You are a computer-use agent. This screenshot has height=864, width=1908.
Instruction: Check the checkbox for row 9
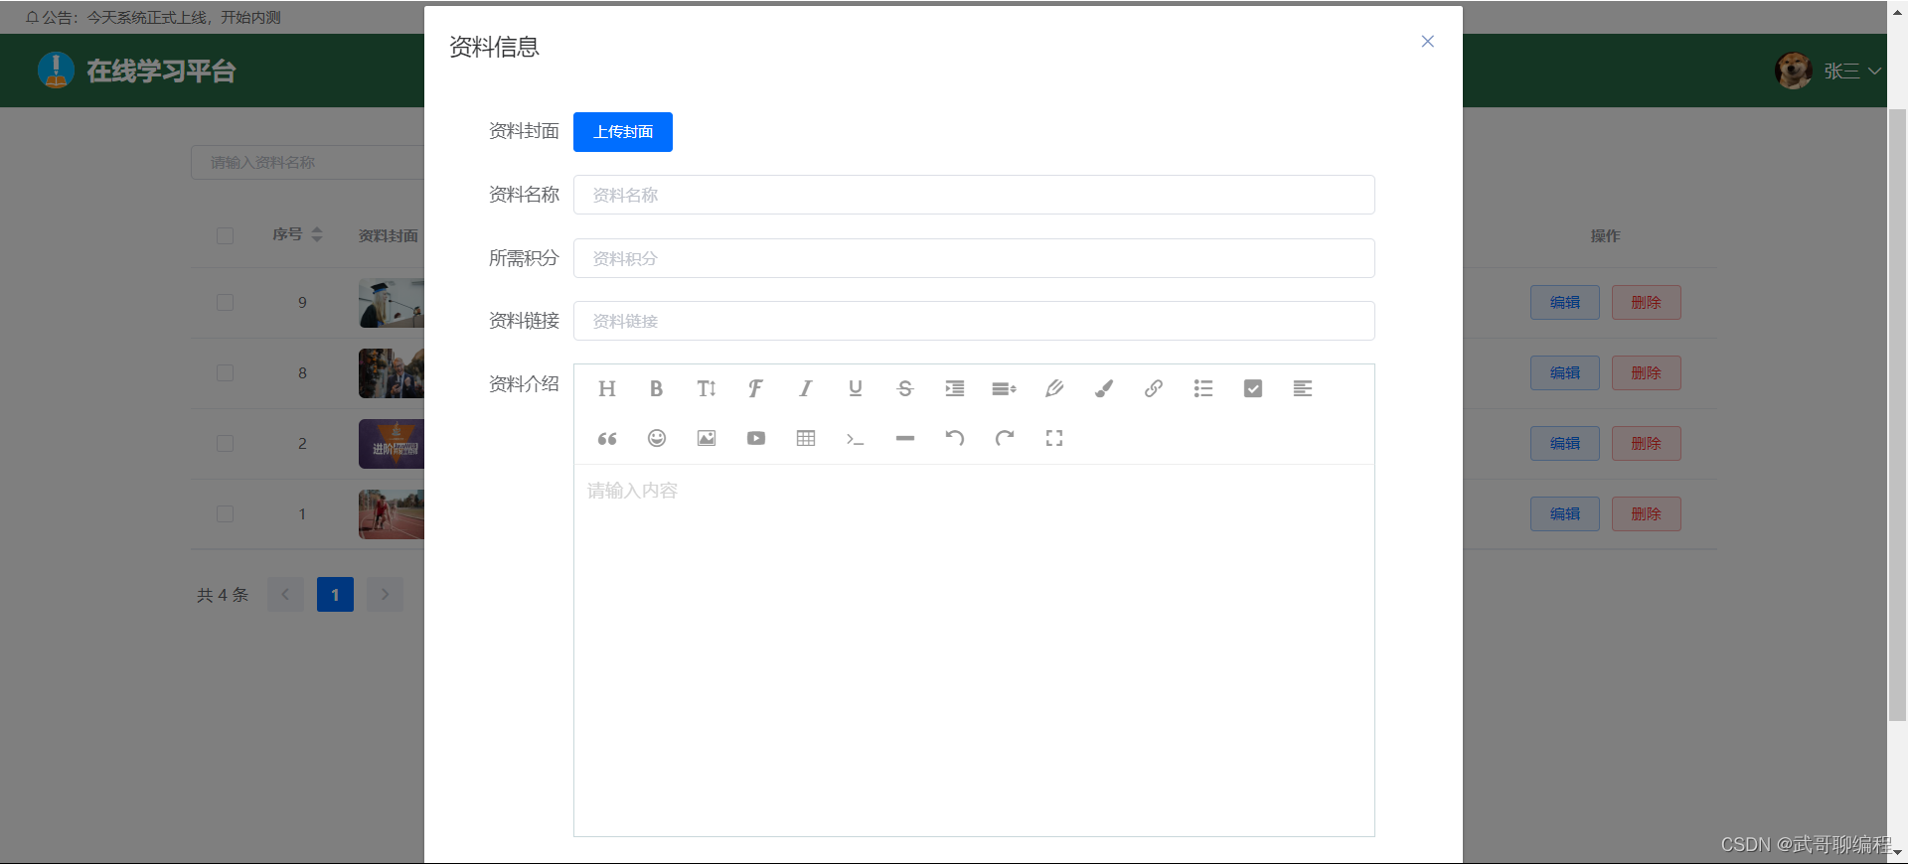point(226,303)
